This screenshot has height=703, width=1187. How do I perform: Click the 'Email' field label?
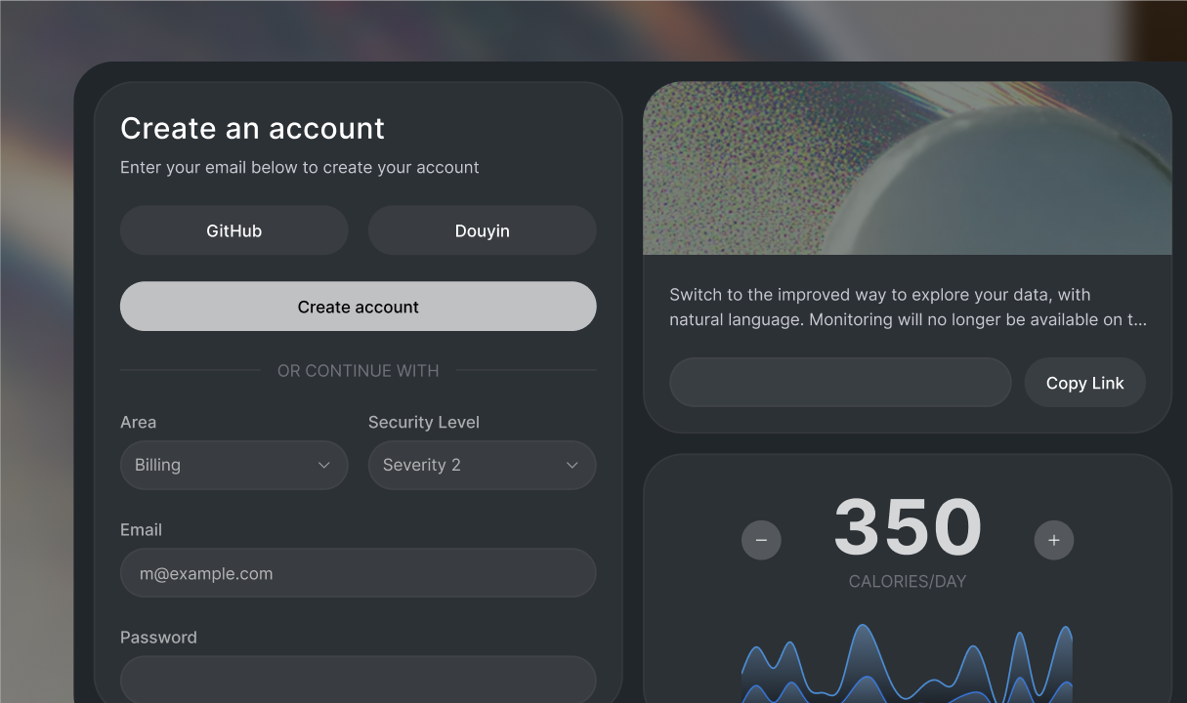[x=142, y=530]
